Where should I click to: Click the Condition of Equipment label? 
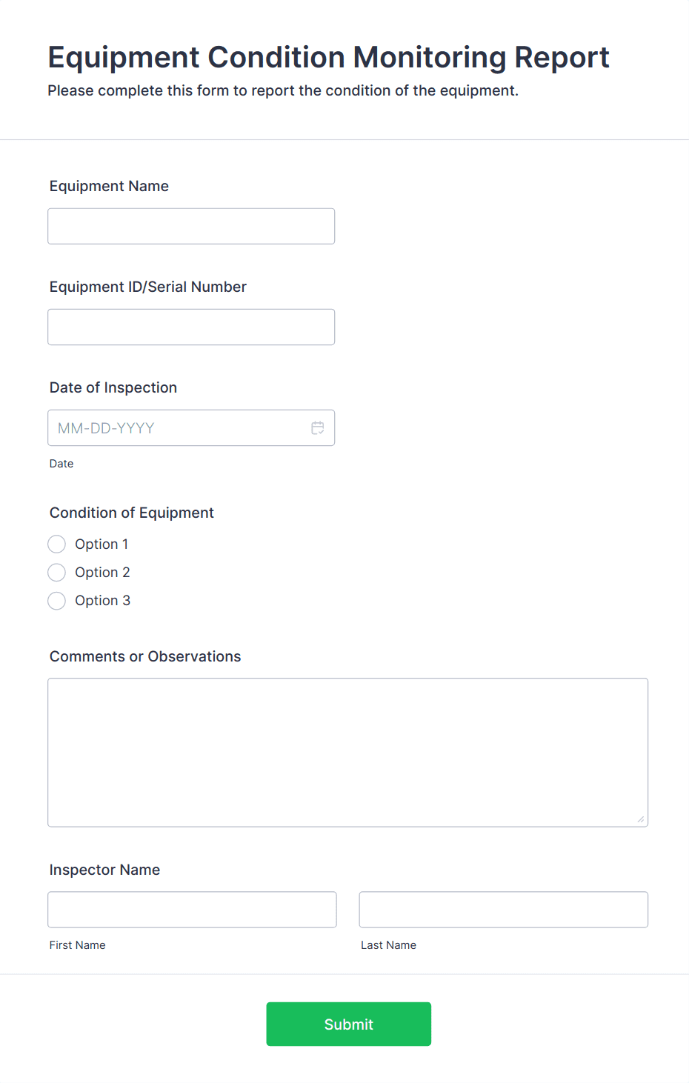pos(131,513)
